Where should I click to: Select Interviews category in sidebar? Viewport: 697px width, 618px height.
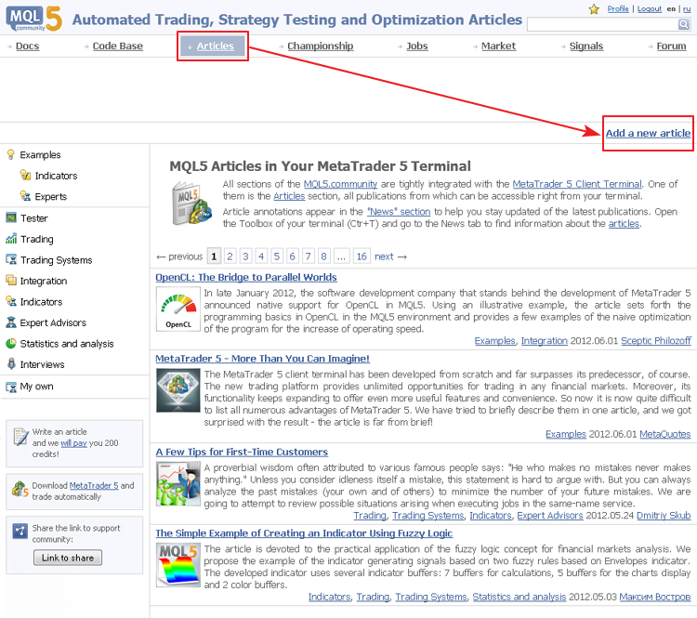[x=42, y=364]
